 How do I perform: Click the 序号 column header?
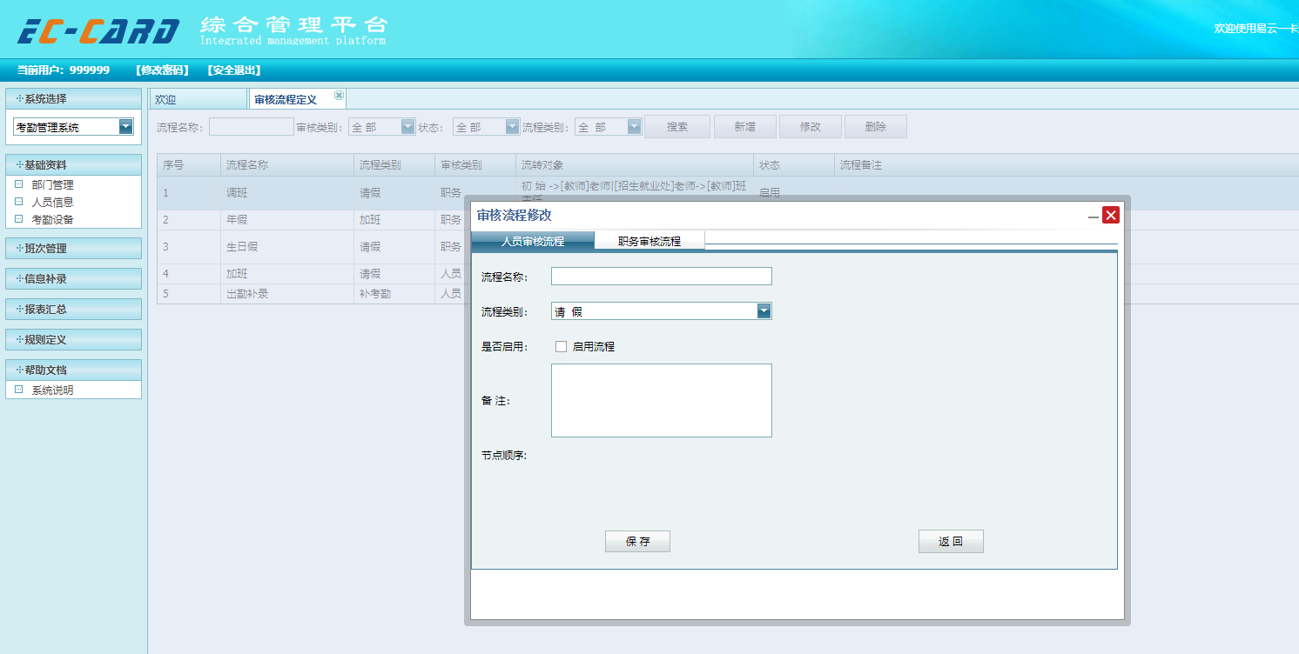tap(189, 164)
